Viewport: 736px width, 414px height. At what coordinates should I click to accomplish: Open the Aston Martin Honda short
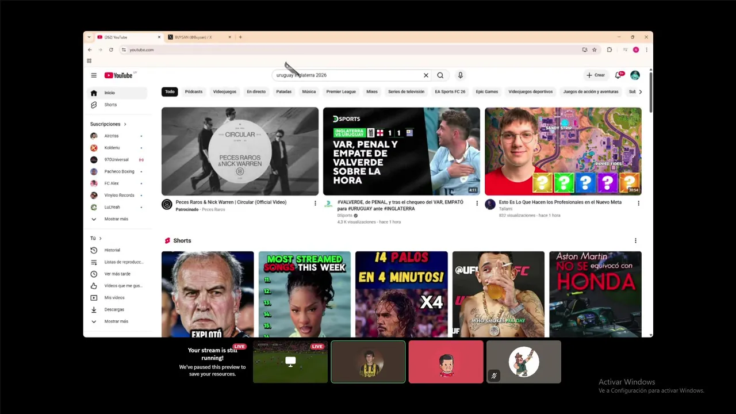[x=595, y=294]
